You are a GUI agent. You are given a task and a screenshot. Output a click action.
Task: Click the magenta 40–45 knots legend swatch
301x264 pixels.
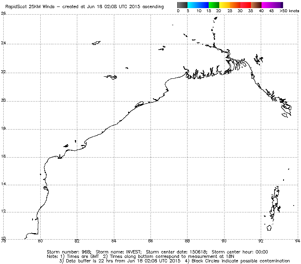click(x=267, y=5)
